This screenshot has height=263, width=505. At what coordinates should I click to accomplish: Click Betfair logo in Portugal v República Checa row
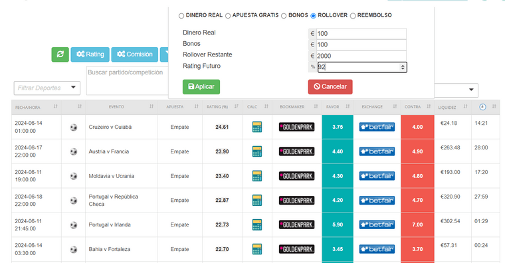377,200
